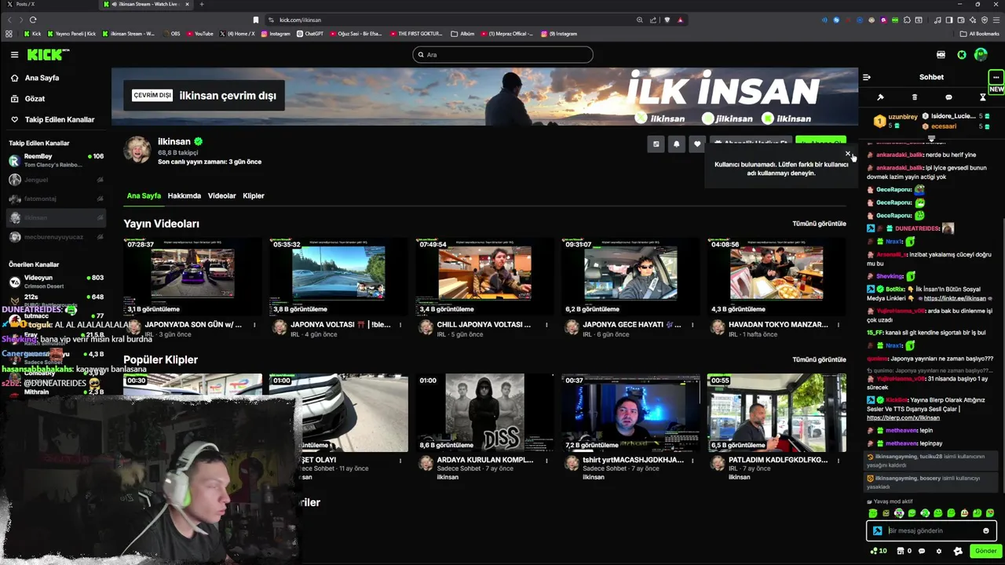Screen dimensions: 1005x565
Task: Open options menu for CHILL JAPONYA VOLTASI video
Action: click(546, 325)
